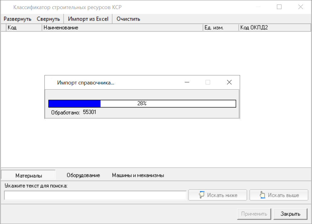Click the Искать выше hand icon button
This screenshot has width=312, height=224.
pos(279,195)
